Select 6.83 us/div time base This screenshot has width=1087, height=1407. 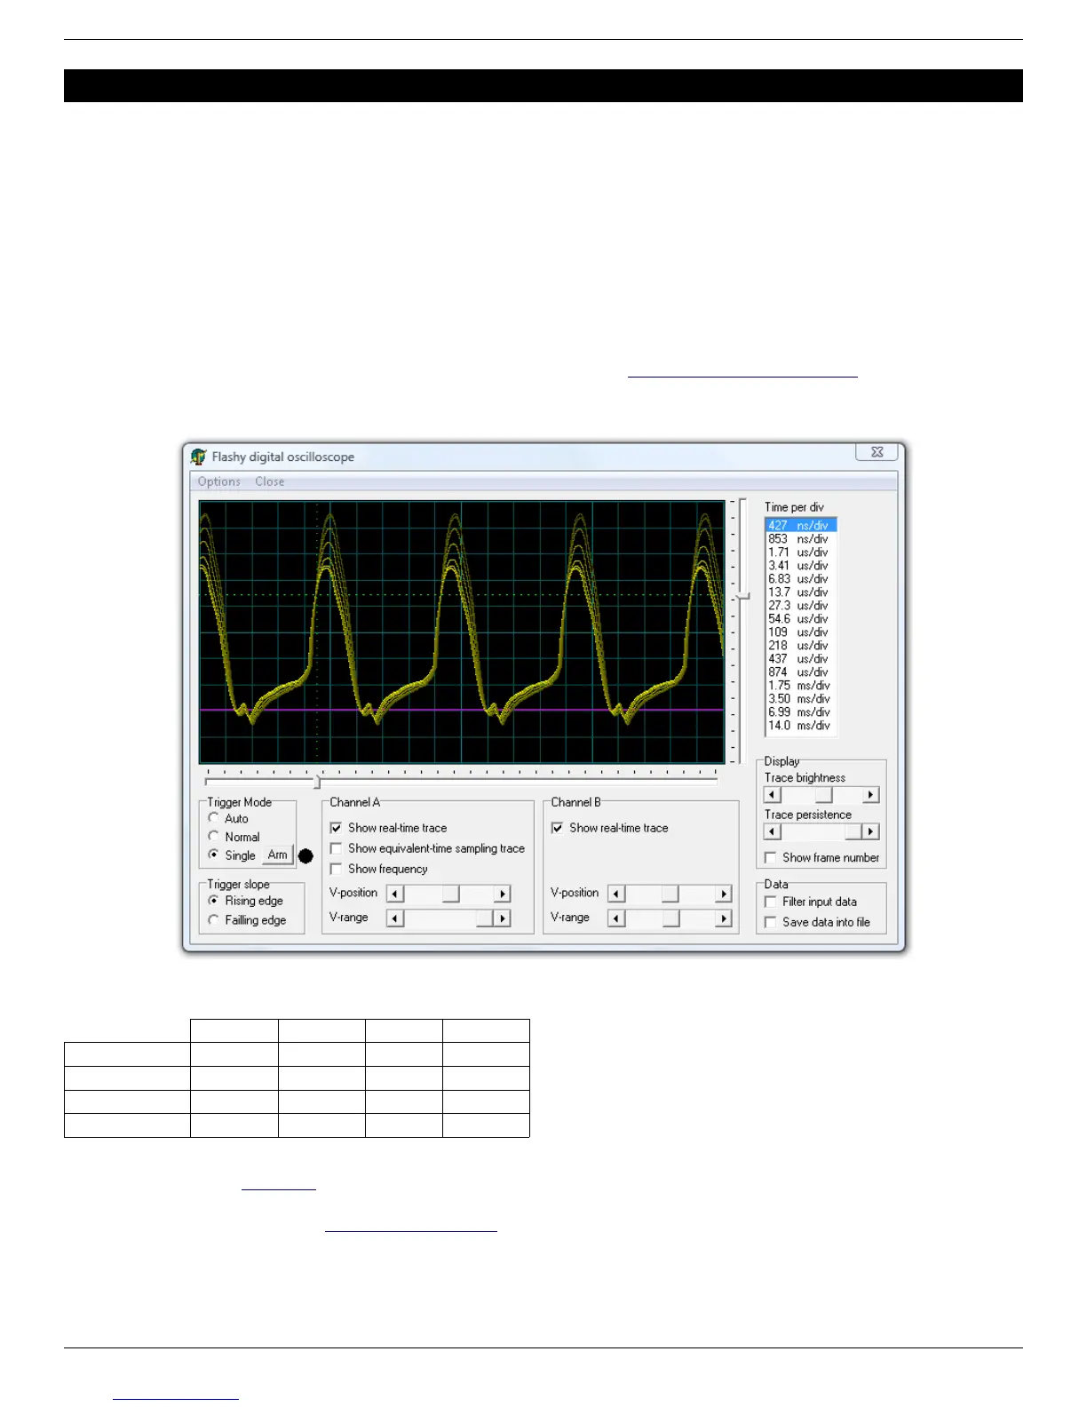tap(801, 578)
